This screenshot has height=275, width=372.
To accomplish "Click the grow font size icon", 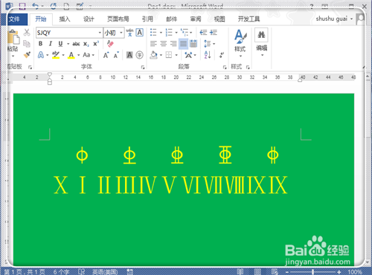I will point(106,55).
